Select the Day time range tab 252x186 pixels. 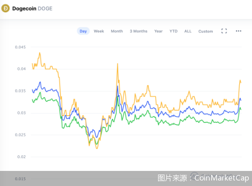[x=83, y=31]
